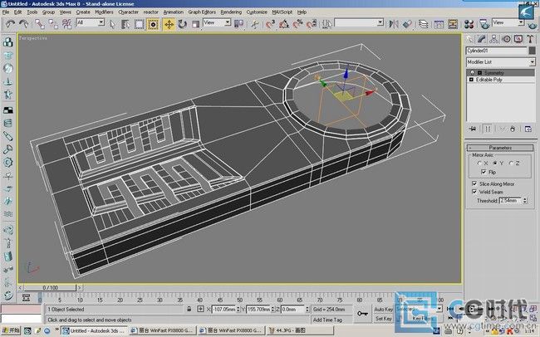Toggle the Flip checkbox
Viewport: 540px width, 337px height.
tap(484, 172)
